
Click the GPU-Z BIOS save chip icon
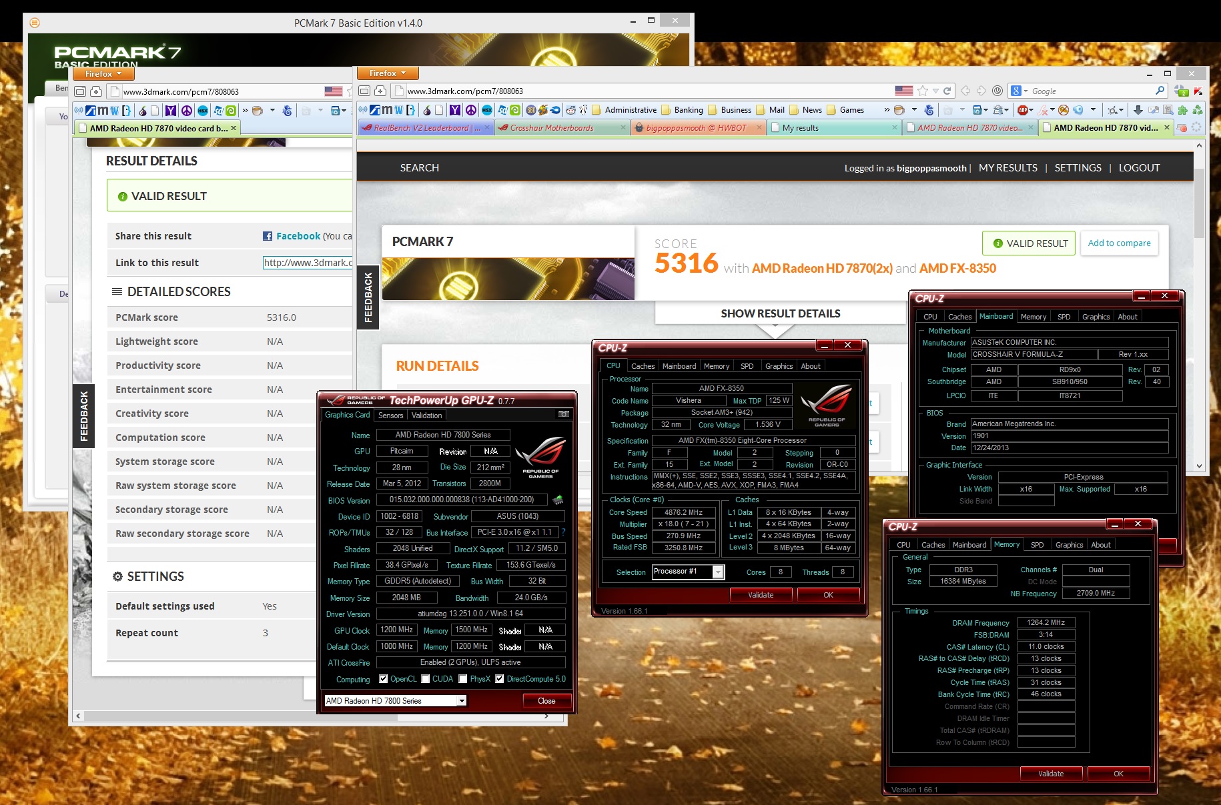[x=558, y=500]
